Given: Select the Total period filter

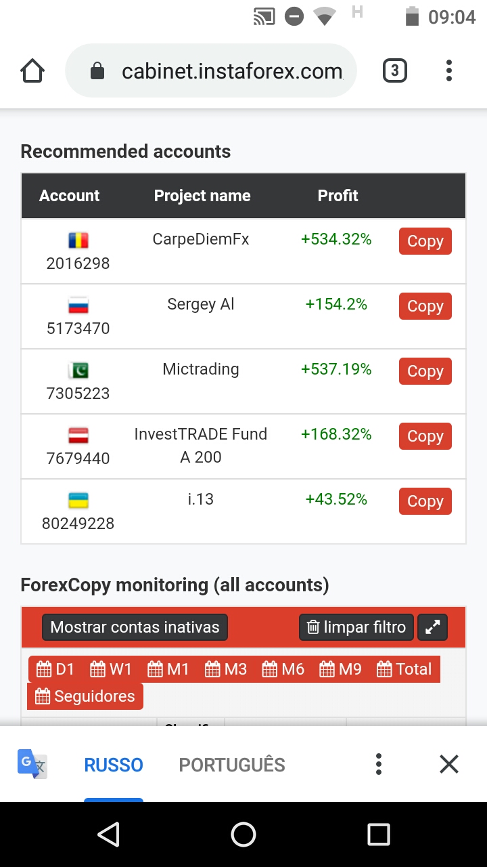Looking at the screenshot, I should point(404,669).
